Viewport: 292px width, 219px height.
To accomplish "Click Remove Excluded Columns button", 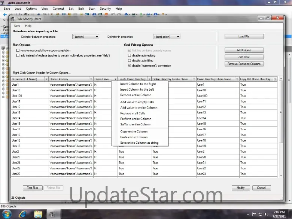I will (x=244, y=64).
